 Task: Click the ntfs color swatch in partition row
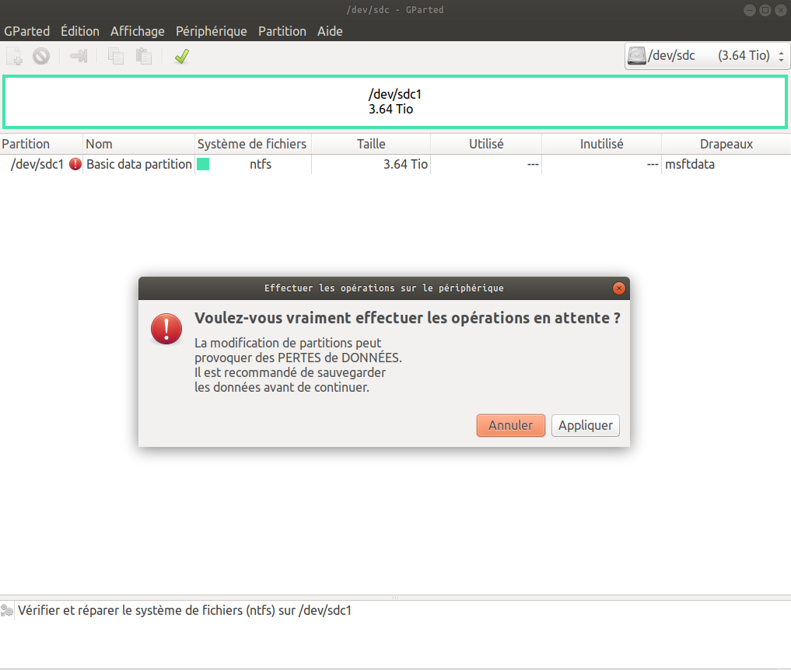pos(203,164)
